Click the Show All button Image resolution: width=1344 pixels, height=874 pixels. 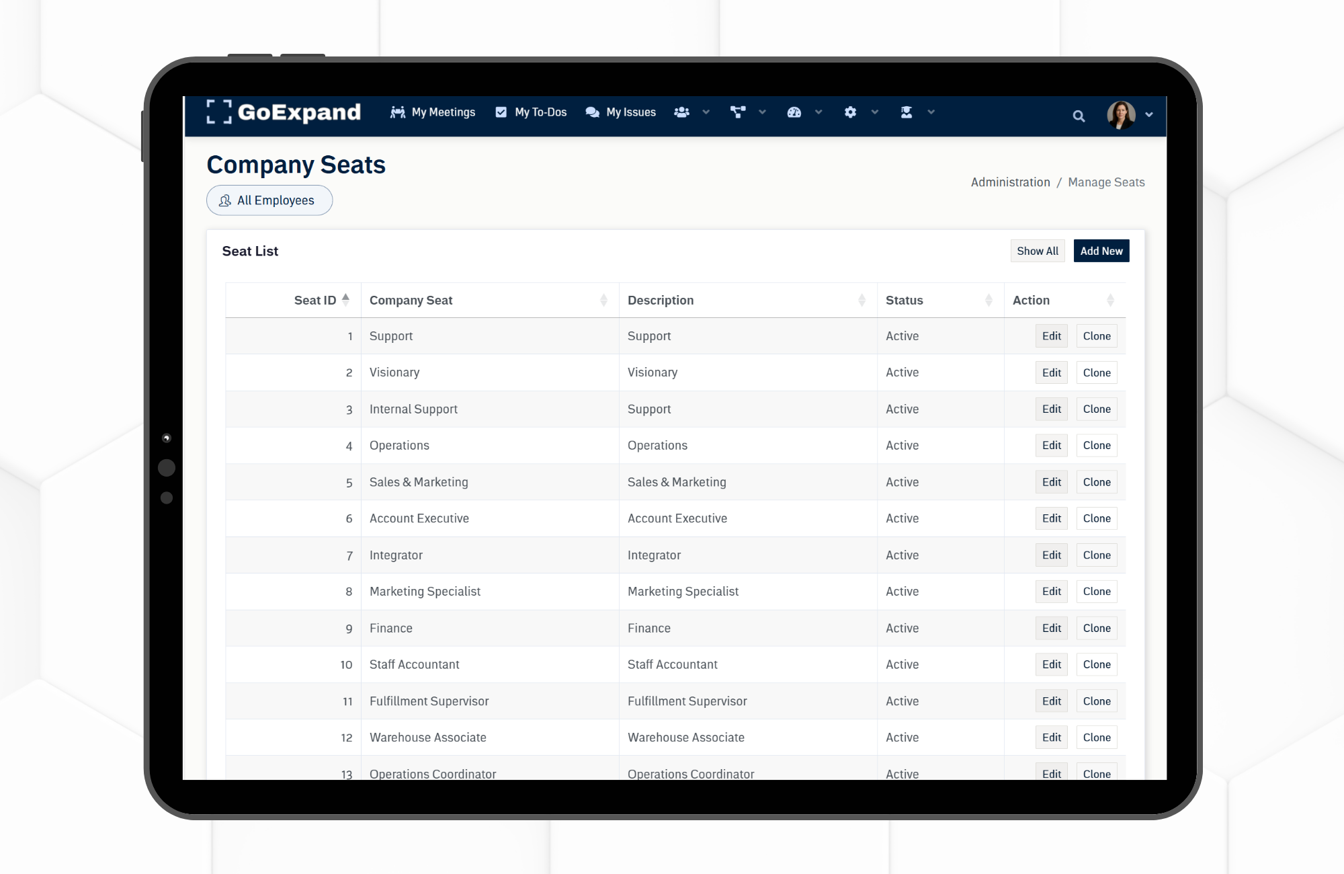pyautogui.click(x=1037, y=251)
